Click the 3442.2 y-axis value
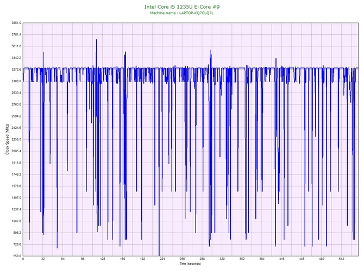Screen dimensions: 364x273 (16, 58)
